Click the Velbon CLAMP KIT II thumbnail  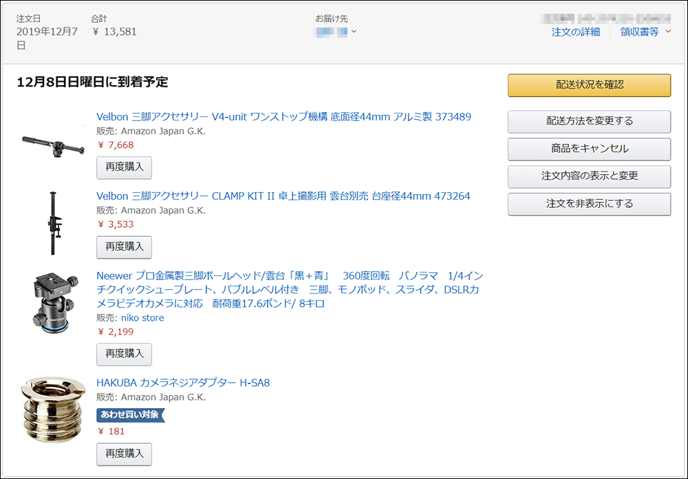pos(54,223)
